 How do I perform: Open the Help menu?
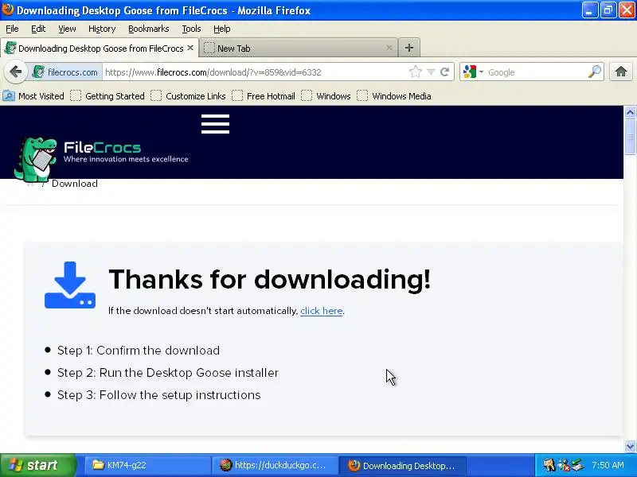point(222,29)
